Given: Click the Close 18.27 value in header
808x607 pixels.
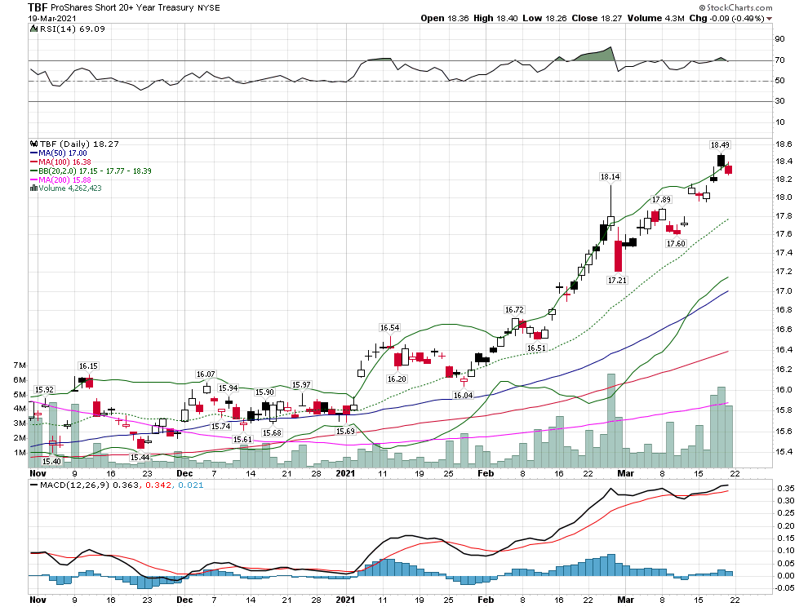Looking at the screenshot, I should click(x=597, y=18).
